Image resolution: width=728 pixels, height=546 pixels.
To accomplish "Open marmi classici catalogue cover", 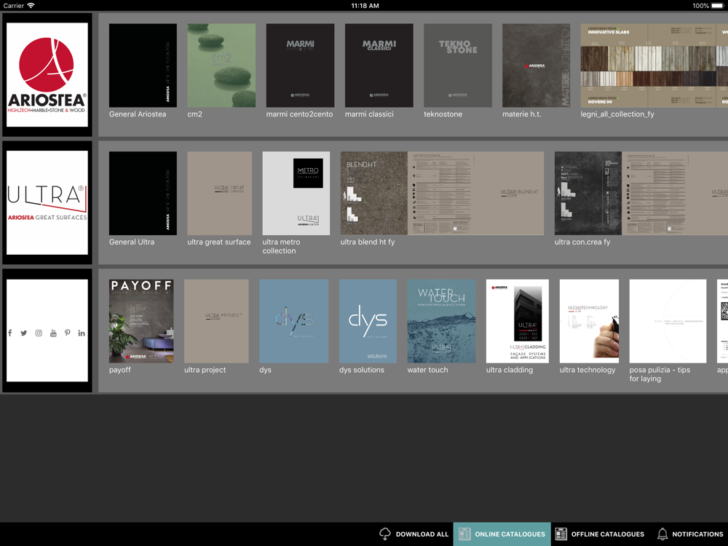I will (x=379, y=66).
